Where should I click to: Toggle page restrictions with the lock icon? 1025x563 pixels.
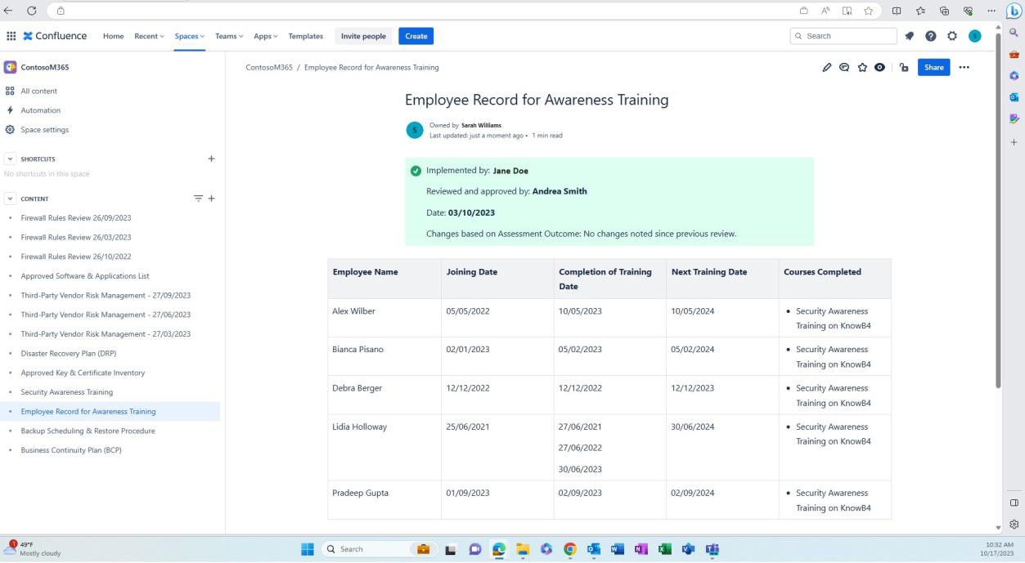tap(903, 67)
